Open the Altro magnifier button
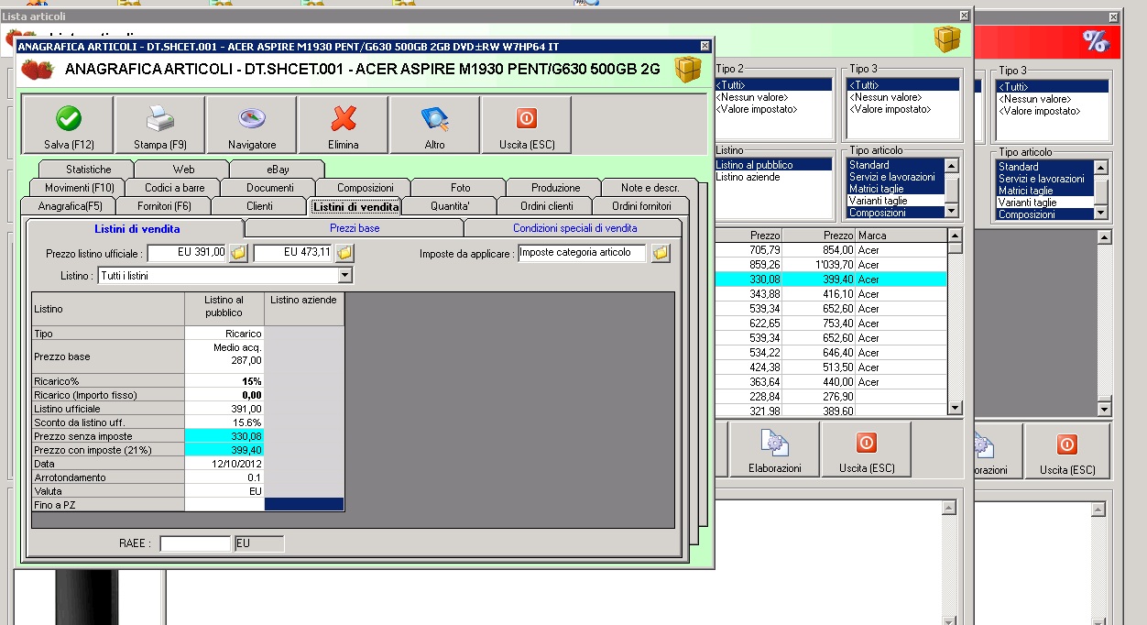 coord(435,125)
